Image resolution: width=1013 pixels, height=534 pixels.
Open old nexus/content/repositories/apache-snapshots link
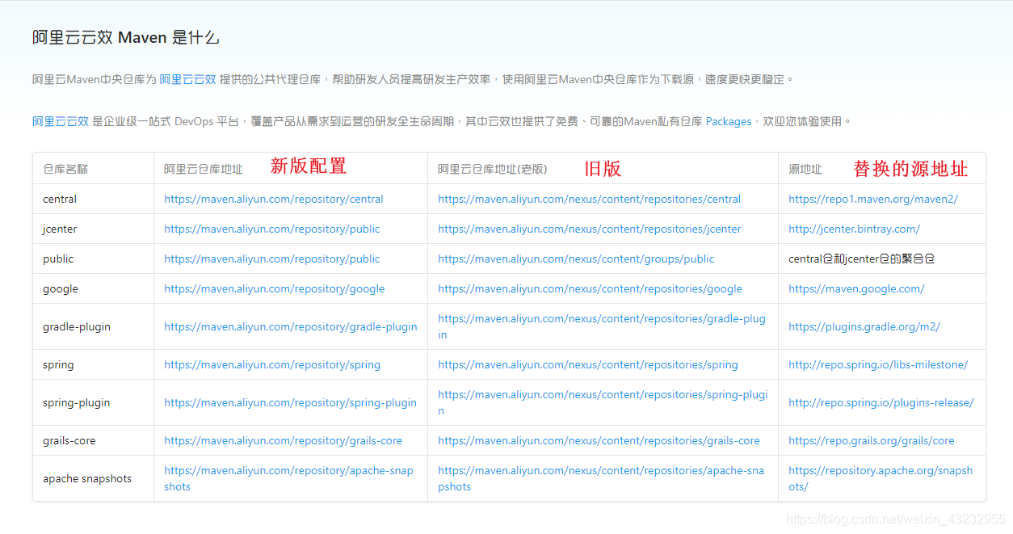pos(601,478)
